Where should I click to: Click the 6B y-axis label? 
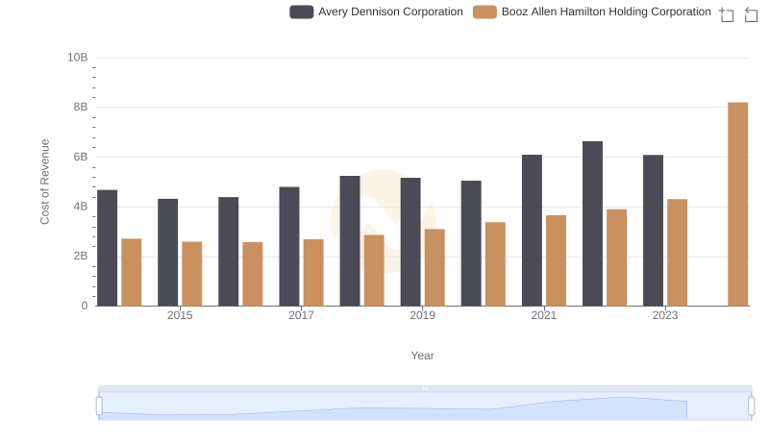(81, 157)
